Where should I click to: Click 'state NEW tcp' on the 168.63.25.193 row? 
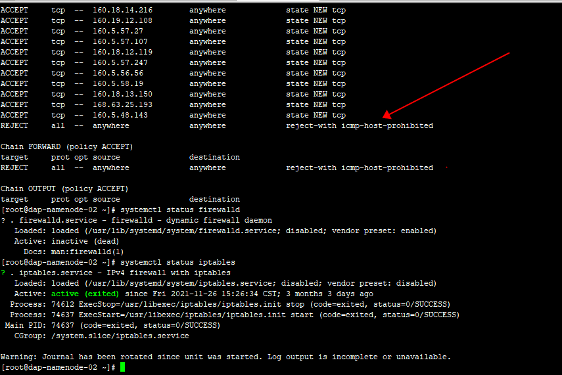[316, 104]
